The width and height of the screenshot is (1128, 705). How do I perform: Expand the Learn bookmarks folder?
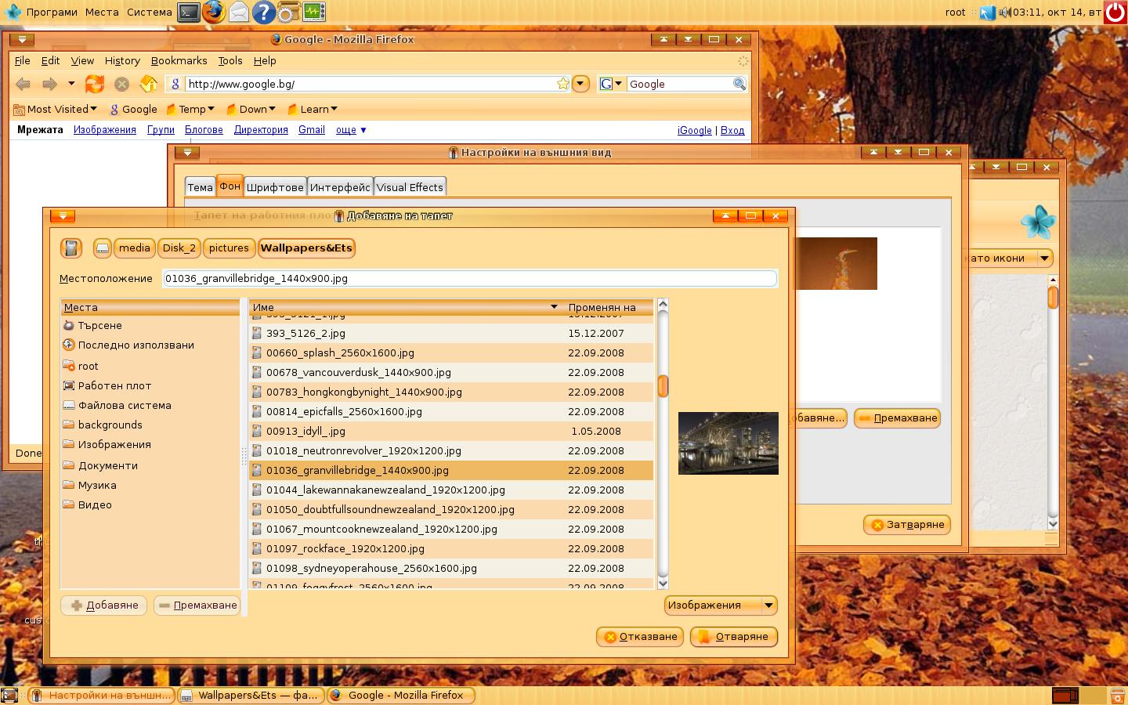(312, 110)
